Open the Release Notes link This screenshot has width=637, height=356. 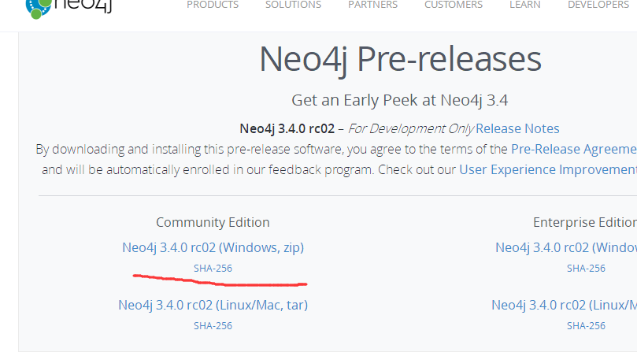pos(517,128)
